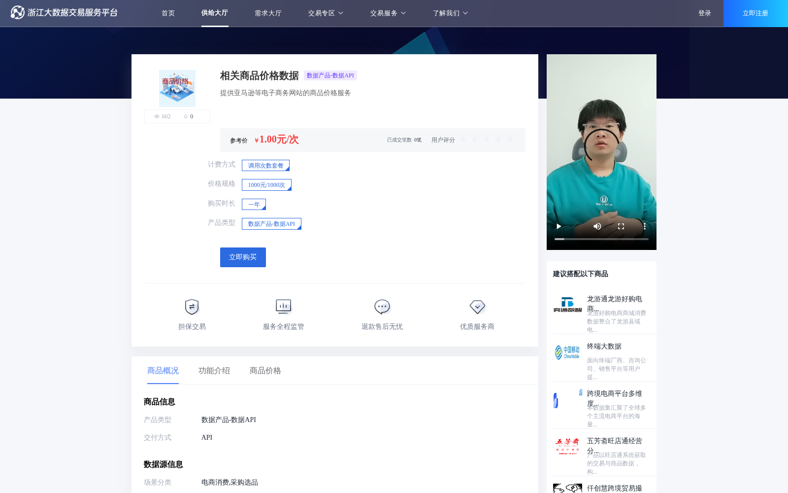788x493 pixels.
Task: Select the 1000元/1000次 price option
Action: coord(266,185)
